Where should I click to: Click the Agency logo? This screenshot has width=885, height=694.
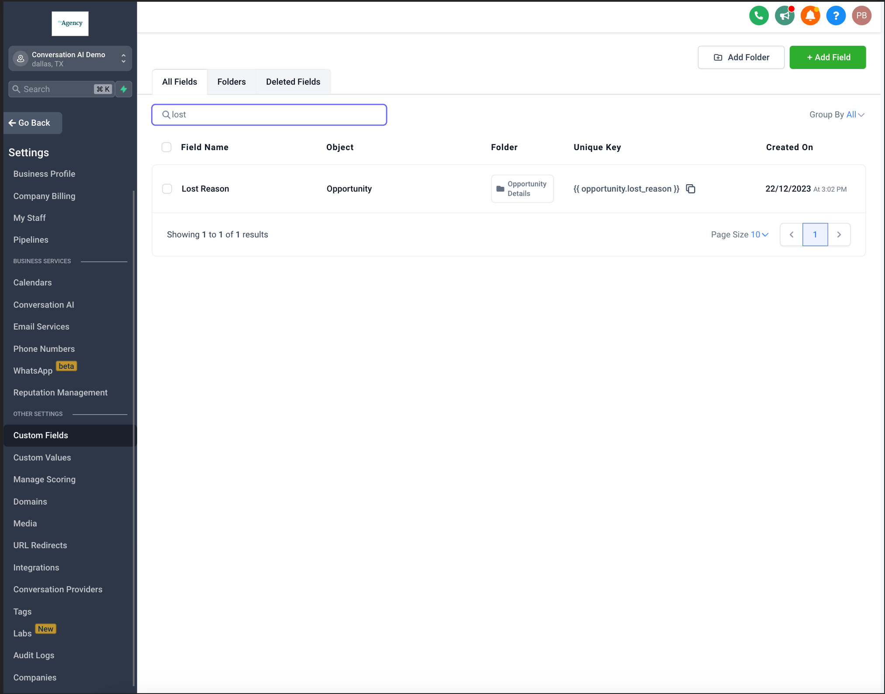point(70,24)
